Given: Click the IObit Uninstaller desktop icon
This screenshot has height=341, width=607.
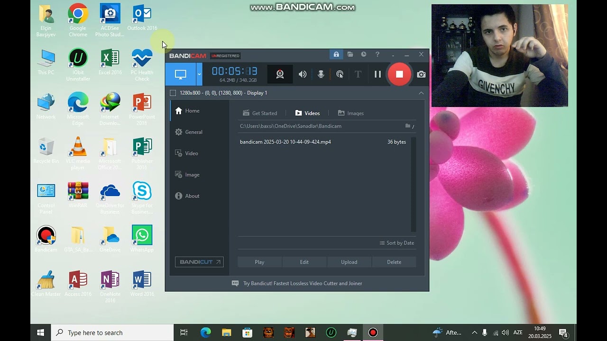Looking at the screenshot, I should point(78,65).
